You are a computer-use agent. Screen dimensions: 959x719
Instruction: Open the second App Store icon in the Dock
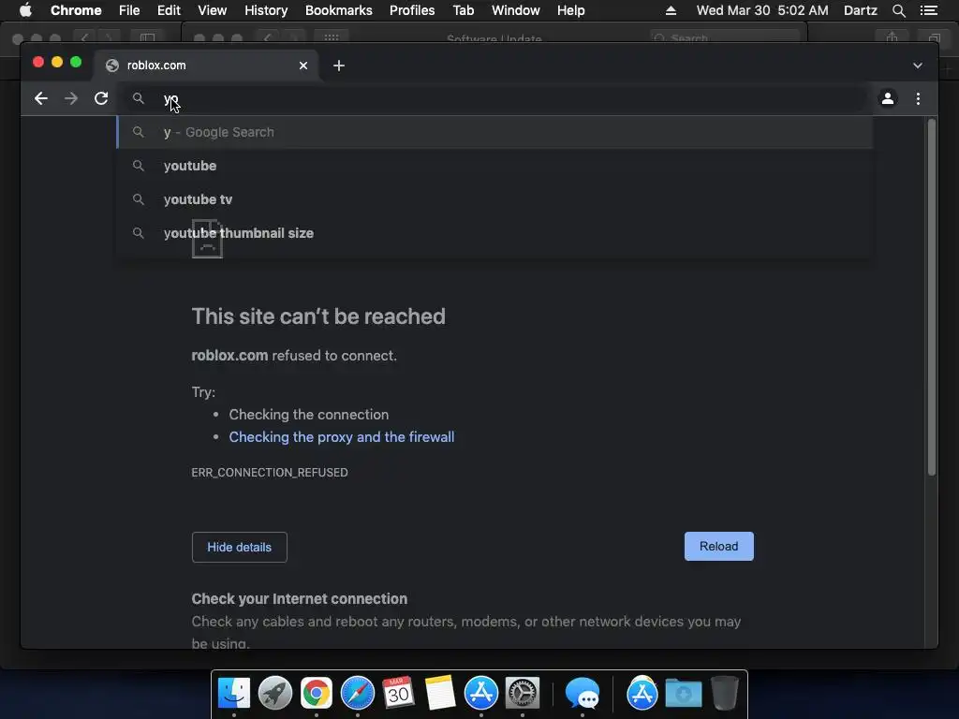(x=642, y=693)
